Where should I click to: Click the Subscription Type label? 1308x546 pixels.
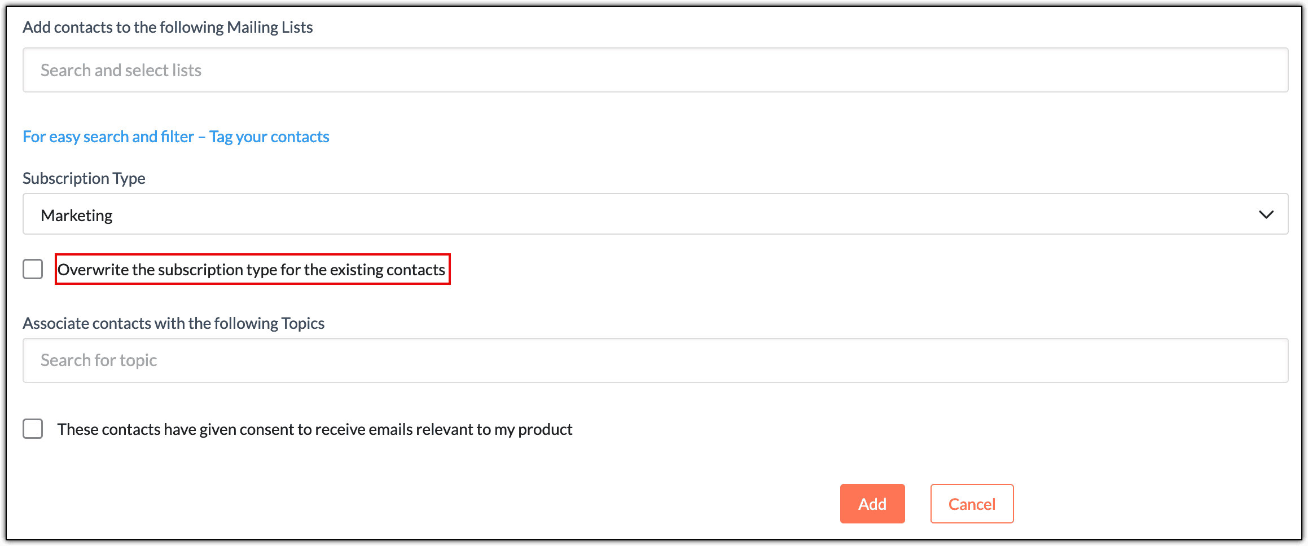coord(84,178)
